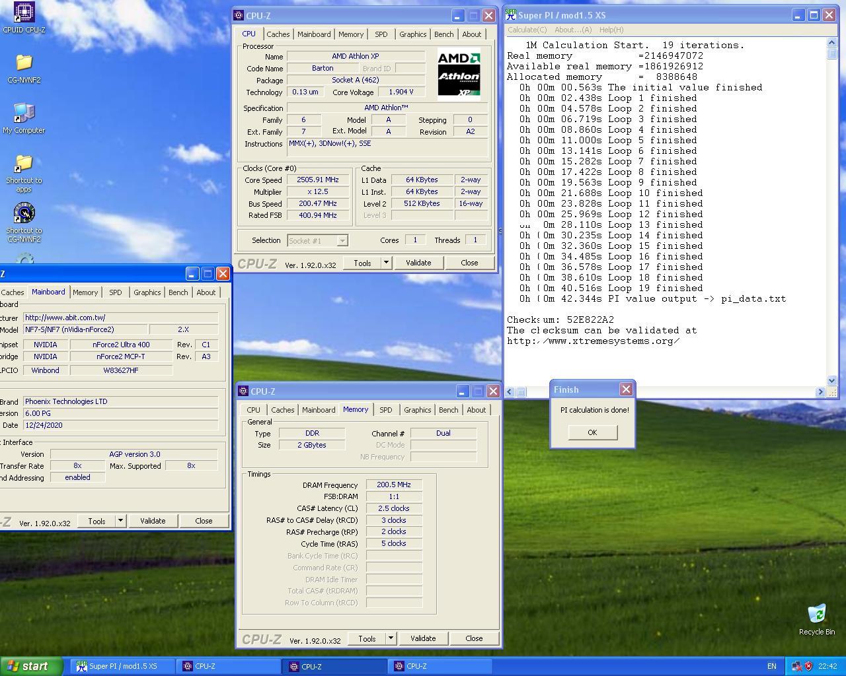Open the About...(A) menu in Super PI
Image resolution: width=846 pixels, height=676 pixels.
tap(573, 30)
